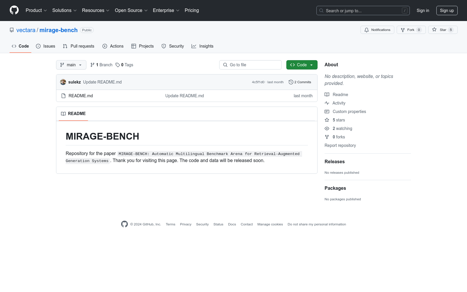Open the Releases section heading link
This screenshot has width=467, height=292.
334,161
